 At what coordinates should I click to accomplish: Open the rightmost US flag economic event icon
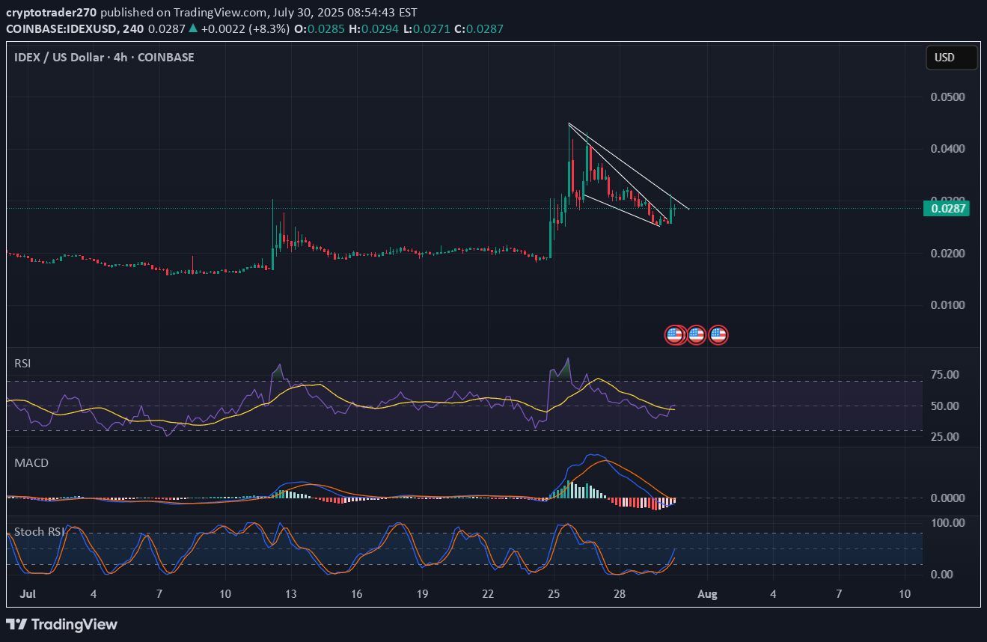[718, 334]
